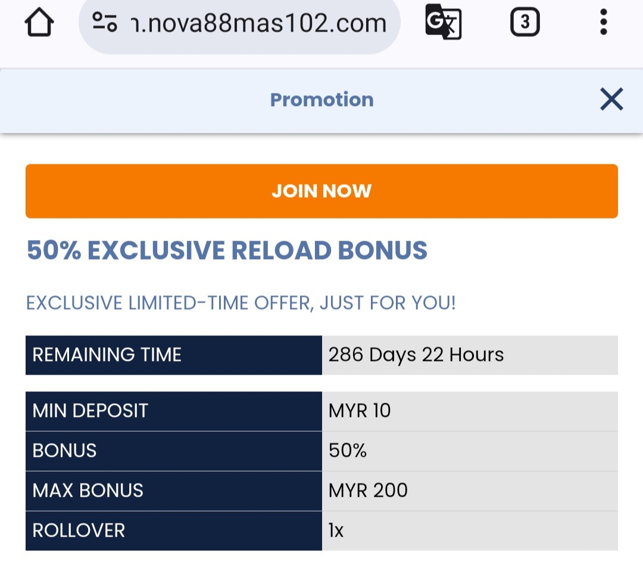Click the Google Translate icon
Screen dimensions: 643x567
click(443, 23)
